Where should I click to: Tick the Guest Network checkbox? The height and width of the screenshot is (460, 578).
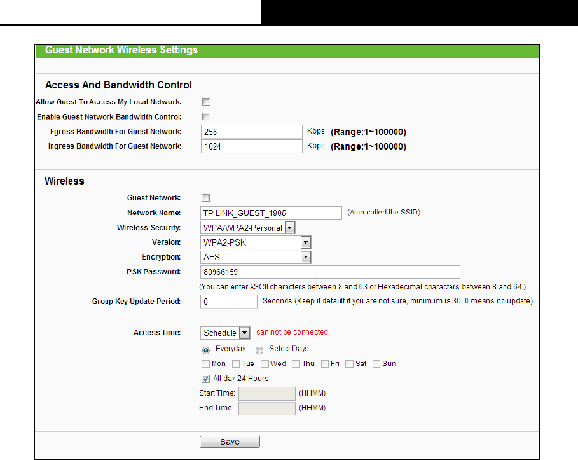pos(205,198)
